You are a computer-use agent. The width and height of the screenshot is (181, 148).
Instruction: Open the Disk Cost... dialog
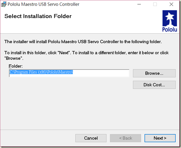coord(154,85)
